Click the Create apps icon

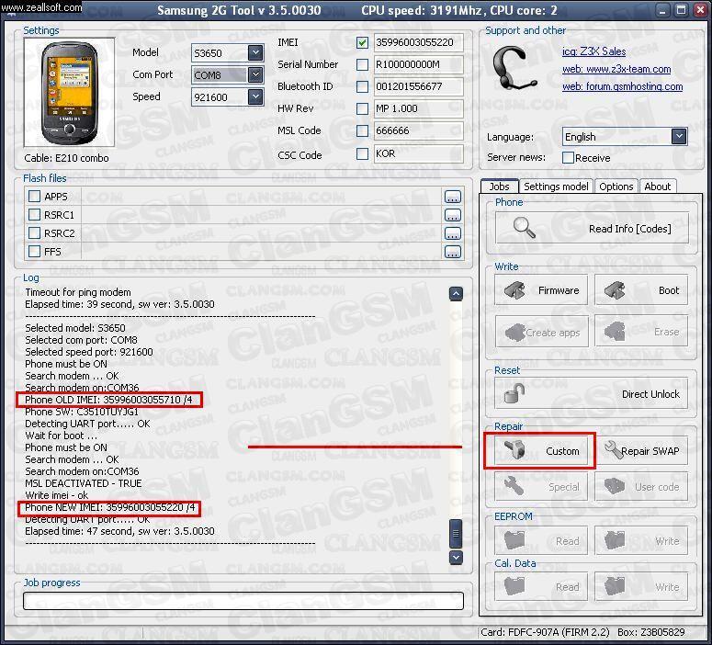pos(514,332)
